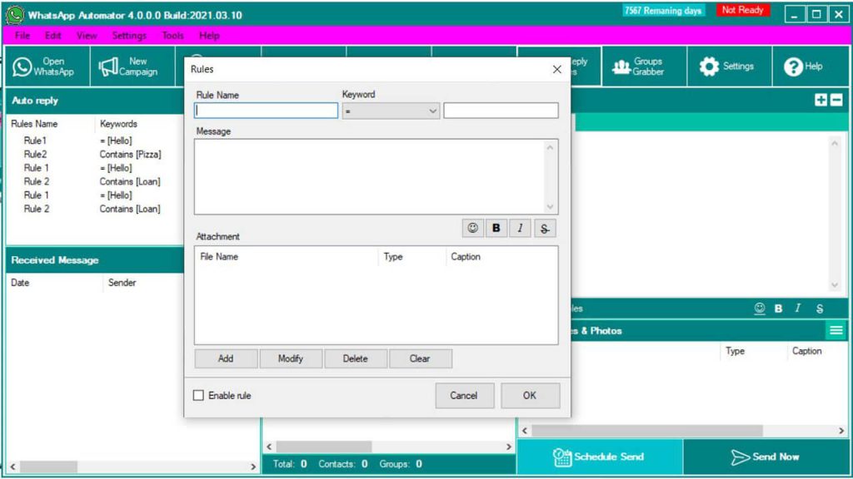Click the Add button in the Rules dialog

225,358
